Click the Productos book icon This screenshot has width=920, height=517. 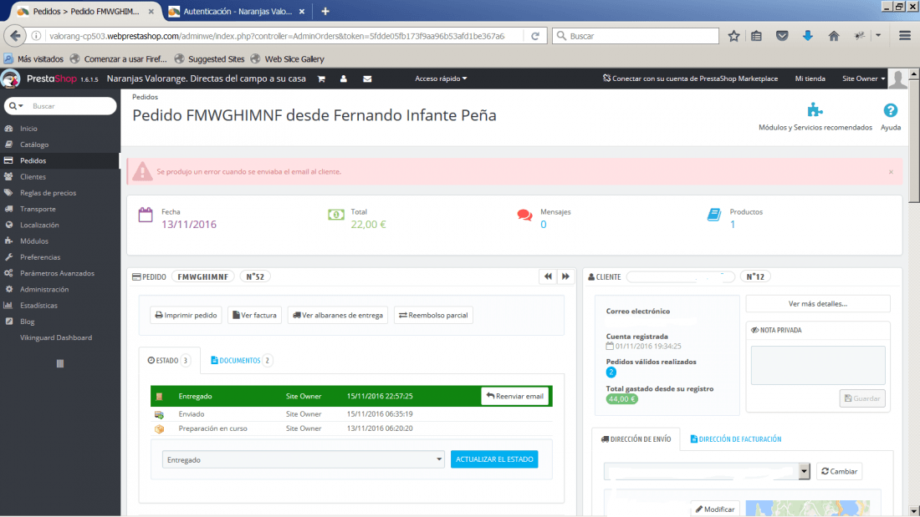[x=714, y=215]
